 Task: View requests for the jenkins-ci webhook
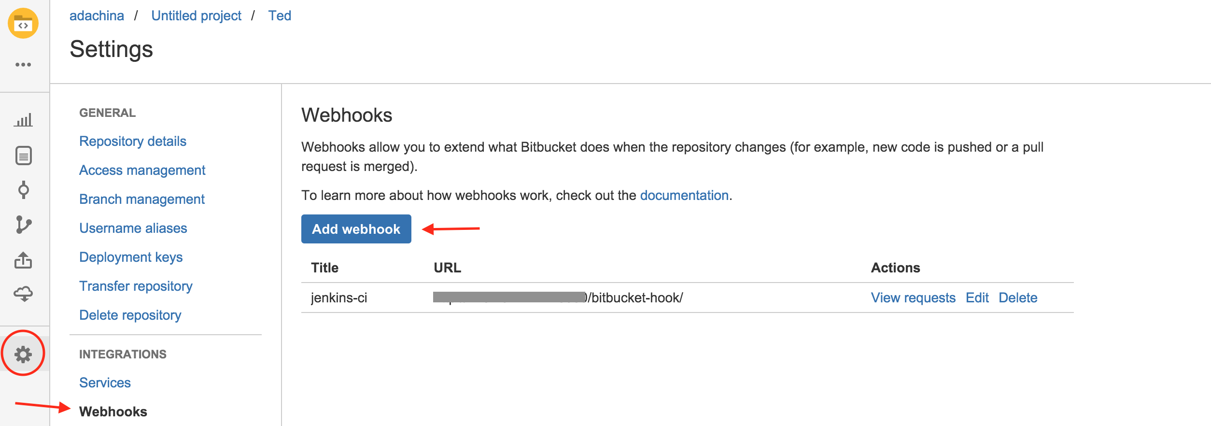(913, 298)
